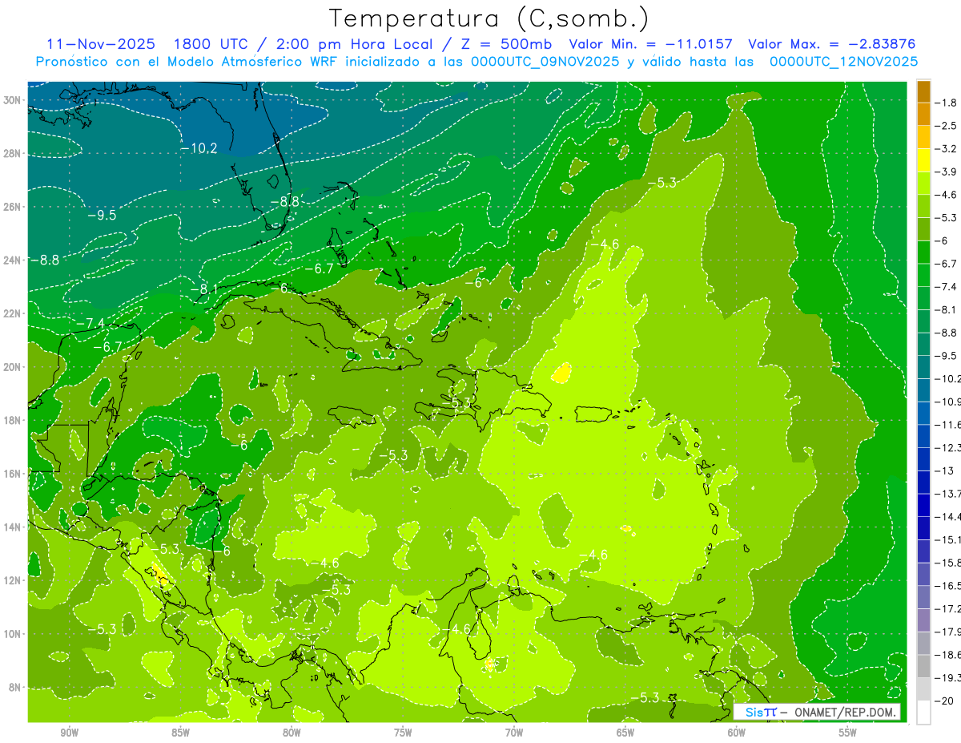
Task: Click the "-9.5" contour label in the Gulf
Action: pyautogui.click(x=102, y=216)
